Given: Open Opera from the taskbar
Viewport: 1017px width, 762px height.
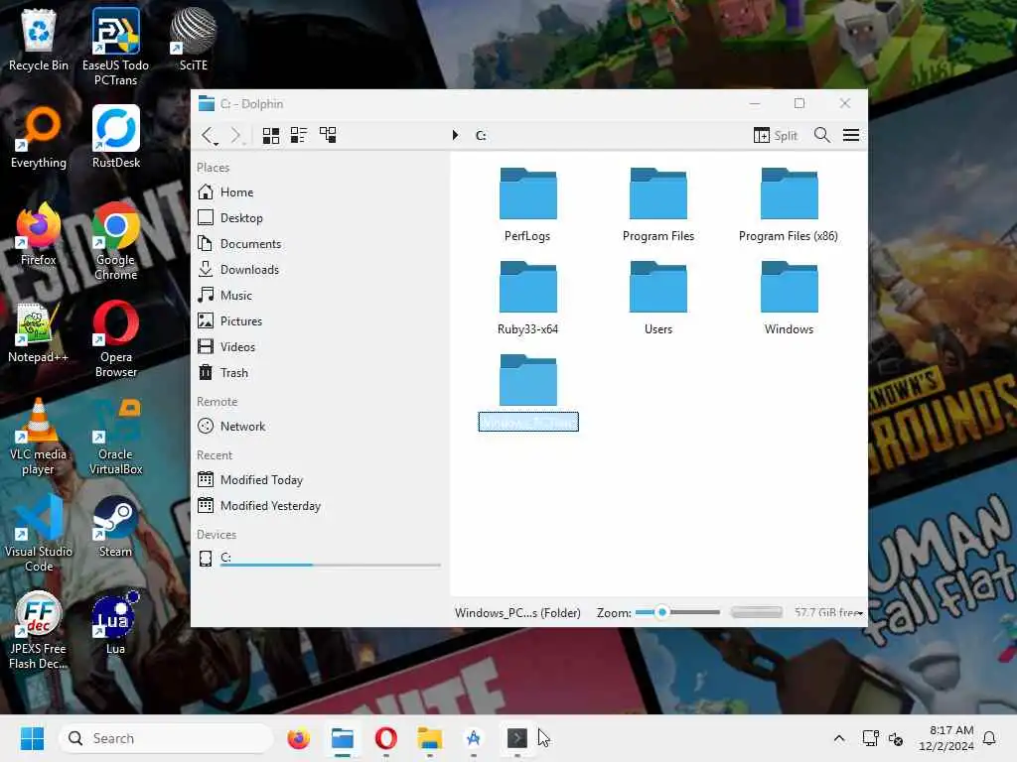Looking at the screenshot, I should pos(386,738).
